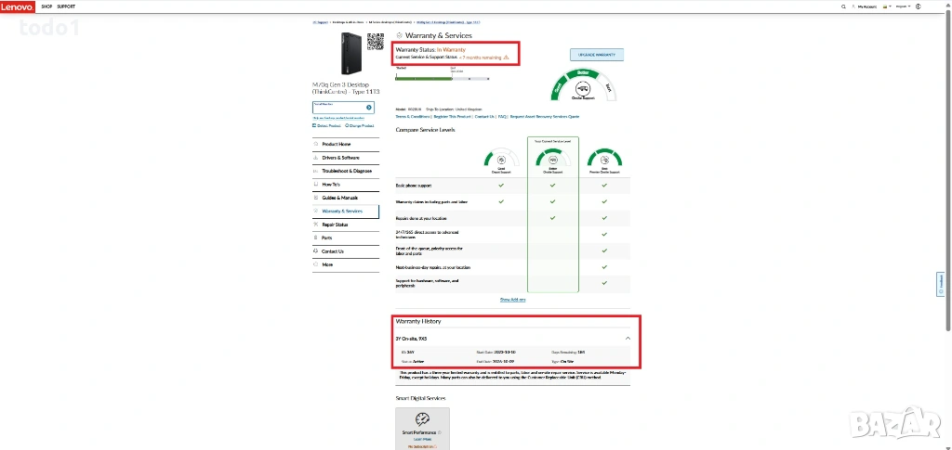952x450 pixels.
Task: Click the Smart Performance gauge icon
Action: click(x=423, y=419)
